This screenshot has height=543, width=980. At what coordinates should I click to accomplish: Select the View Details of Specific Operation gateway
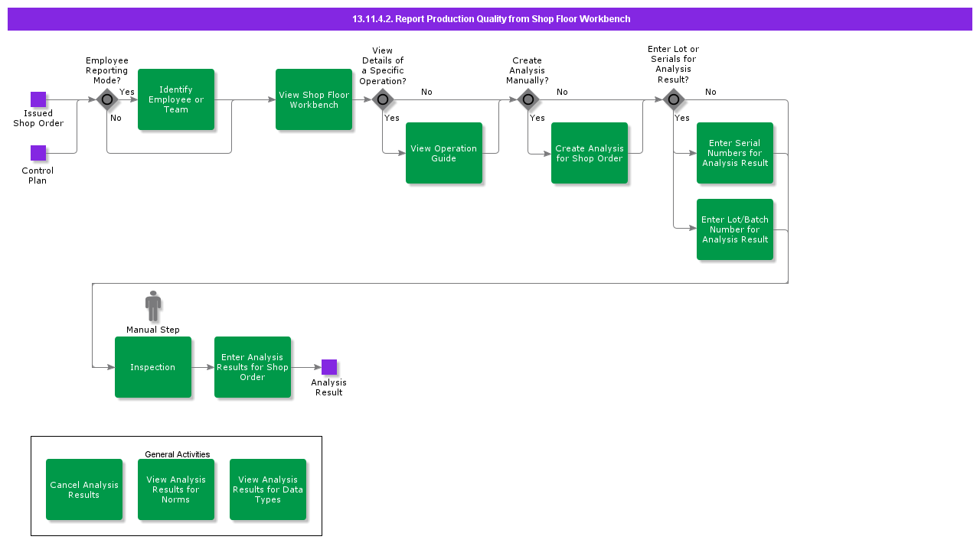click(x=383, y=99)
